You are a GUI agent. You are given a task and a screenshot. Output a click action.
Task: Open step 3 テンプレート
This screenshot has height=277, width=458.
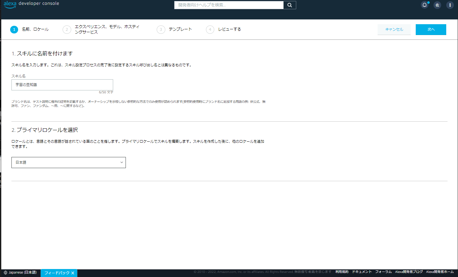click(x=181, y=29)
